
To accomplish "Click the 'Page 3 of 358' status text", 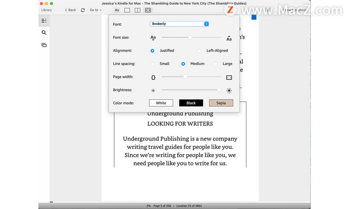I will point(162,206).
